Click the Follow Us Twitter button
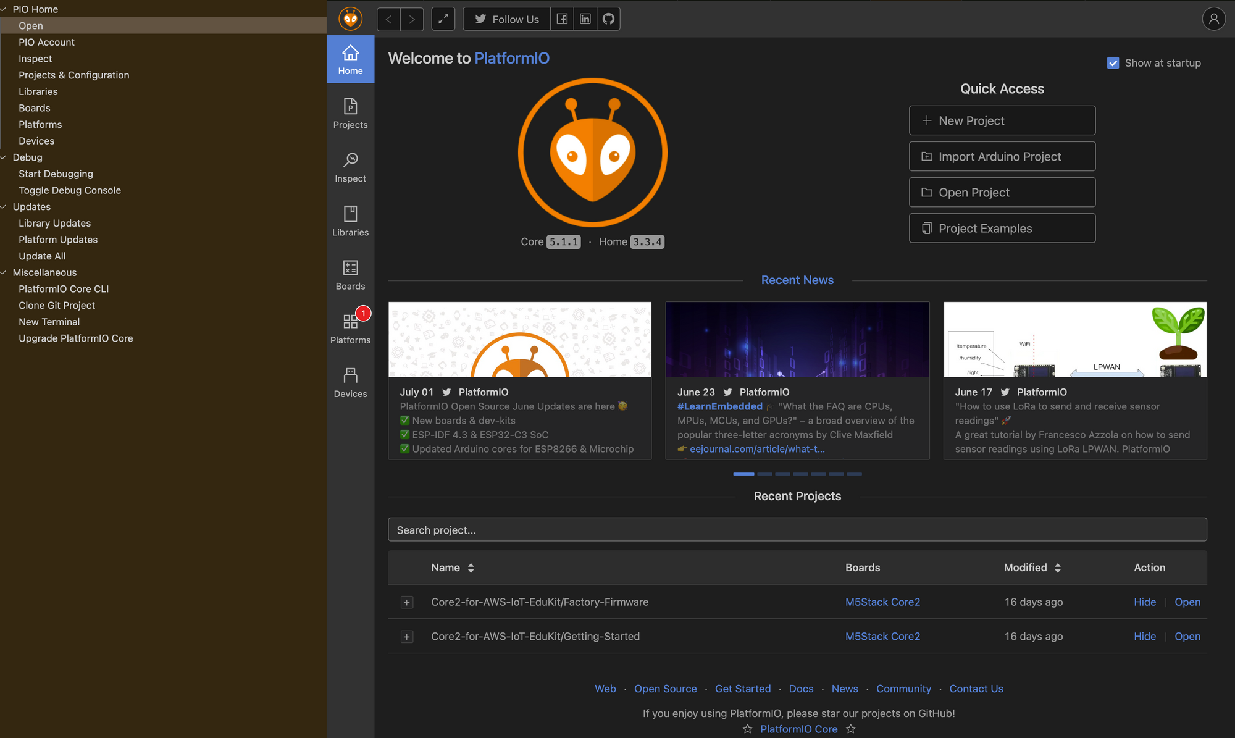1235x738 pixels. (506, 19)
